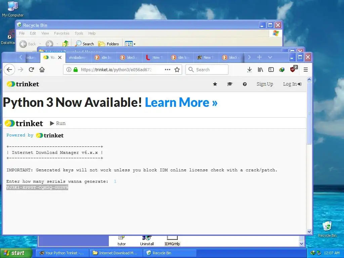
Task: Open Firefox hamburger menu
Action: click(x=306, y=70)
